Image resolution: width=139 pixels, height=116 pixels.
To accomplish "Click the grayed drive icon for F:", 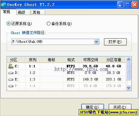I will click(x=11, y=86).
